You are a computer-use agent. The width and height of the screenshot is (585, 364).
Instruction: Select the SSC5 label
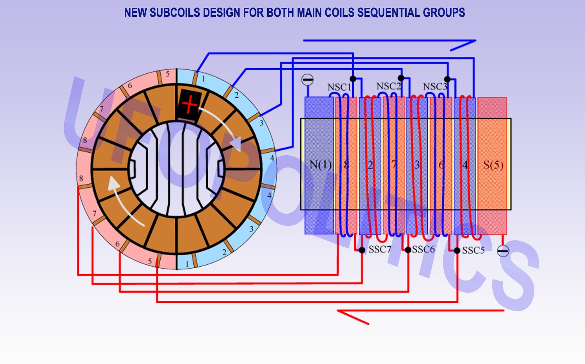pyautogui.click(x=473, y=250)
